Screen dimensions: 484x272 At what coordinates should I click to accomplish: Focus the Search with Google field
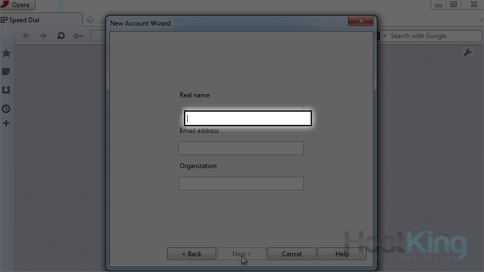pyautogui.click(x=433, y=36)
